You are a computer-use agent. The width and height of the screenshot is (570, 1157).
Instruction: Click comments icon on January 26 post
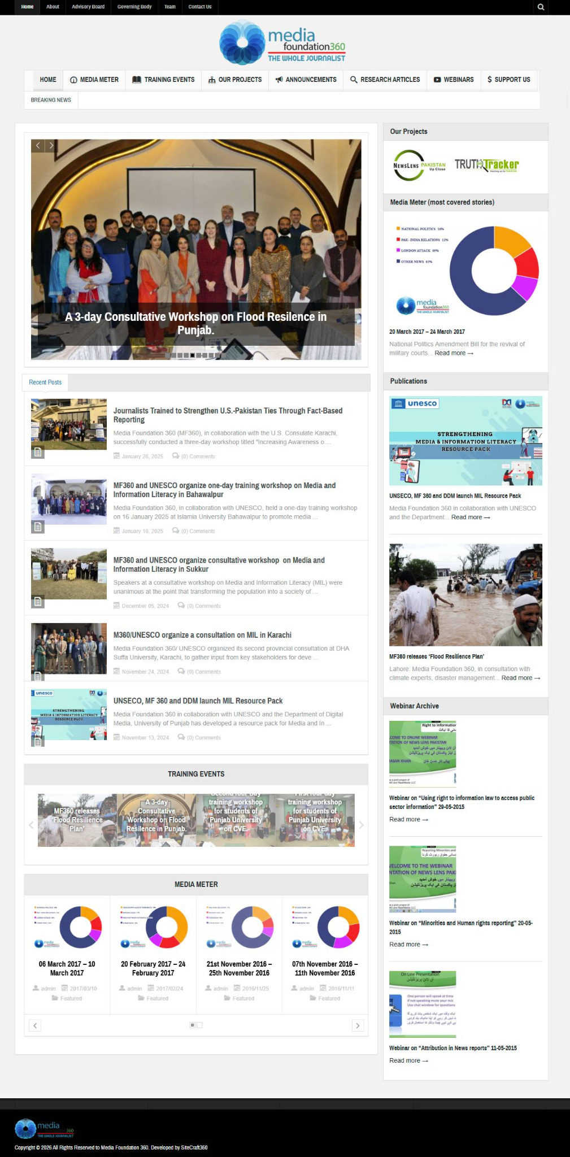click(176, 456)
